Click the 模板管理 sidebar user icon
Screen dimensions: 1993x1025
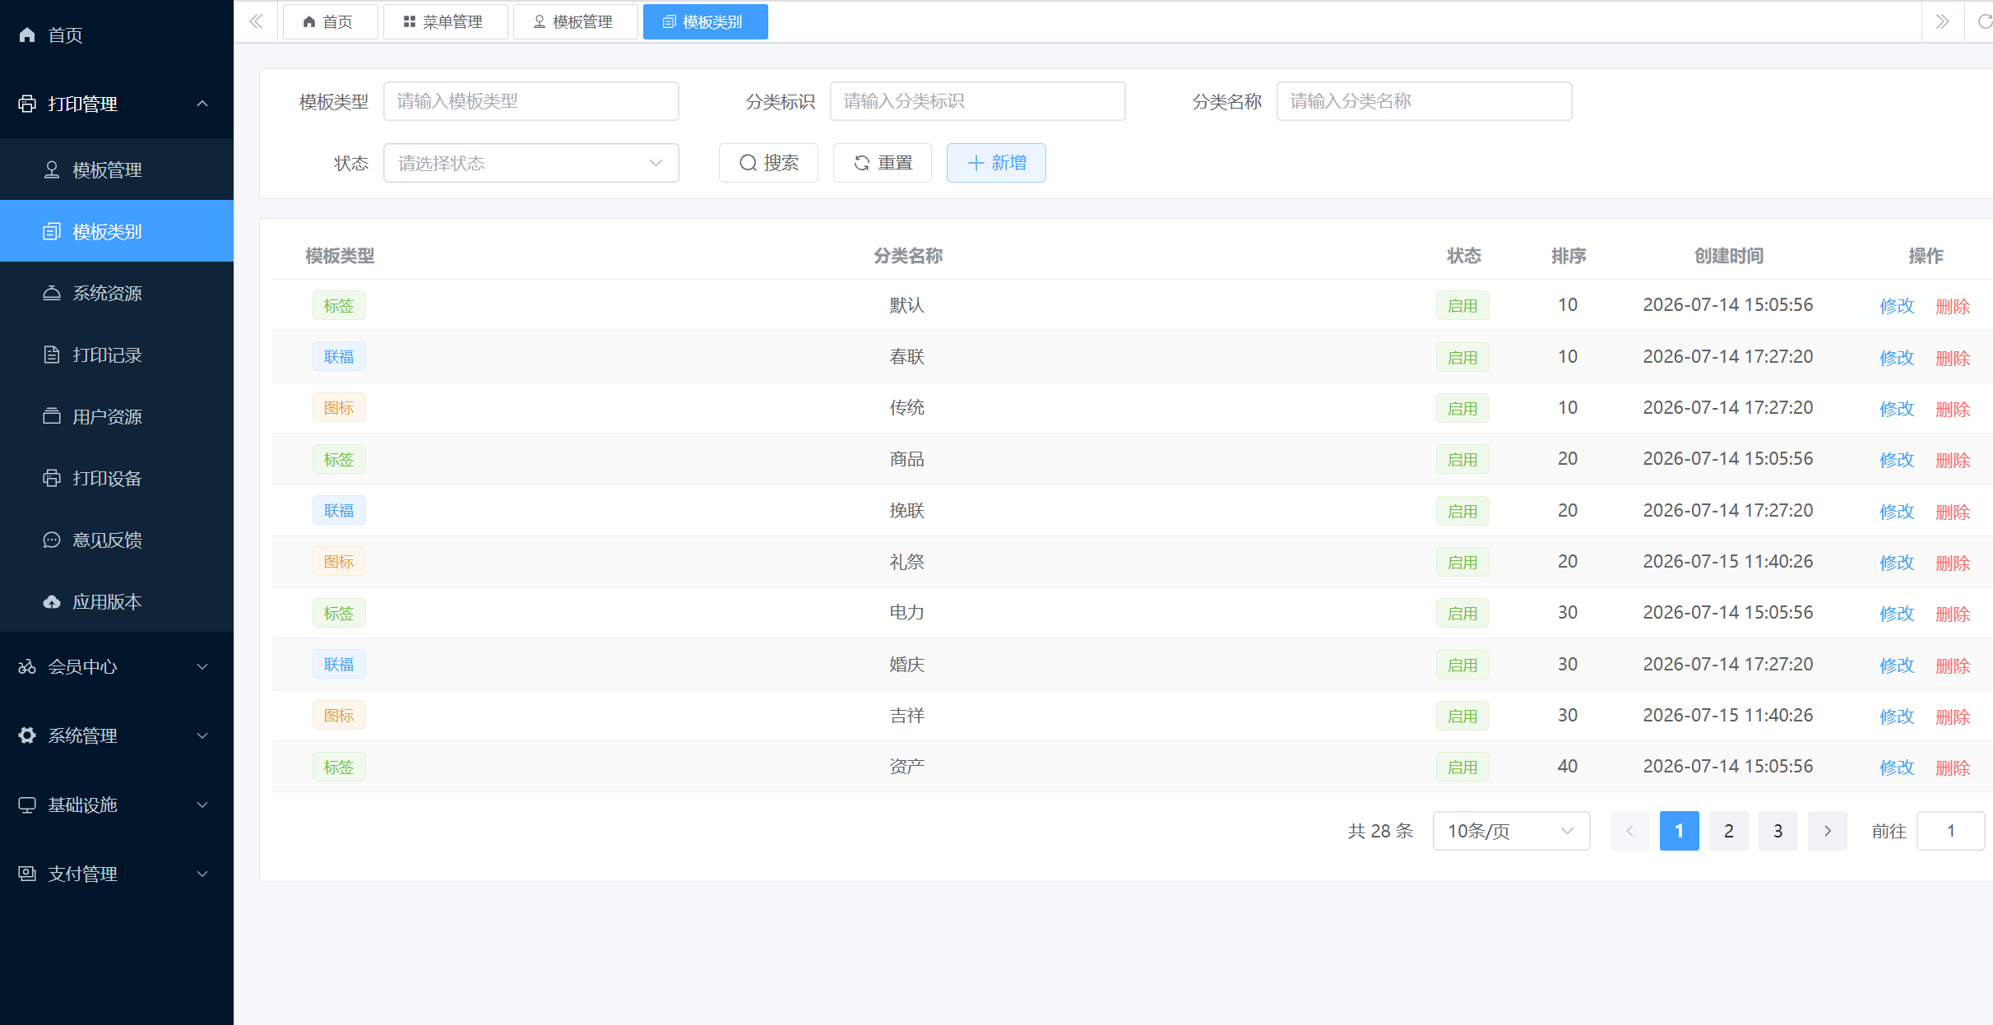(52, 169)
